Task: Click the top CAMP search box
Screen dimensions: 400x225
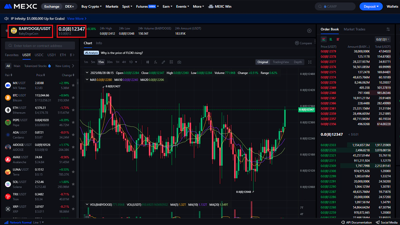Action: click(x=335, y=6)
